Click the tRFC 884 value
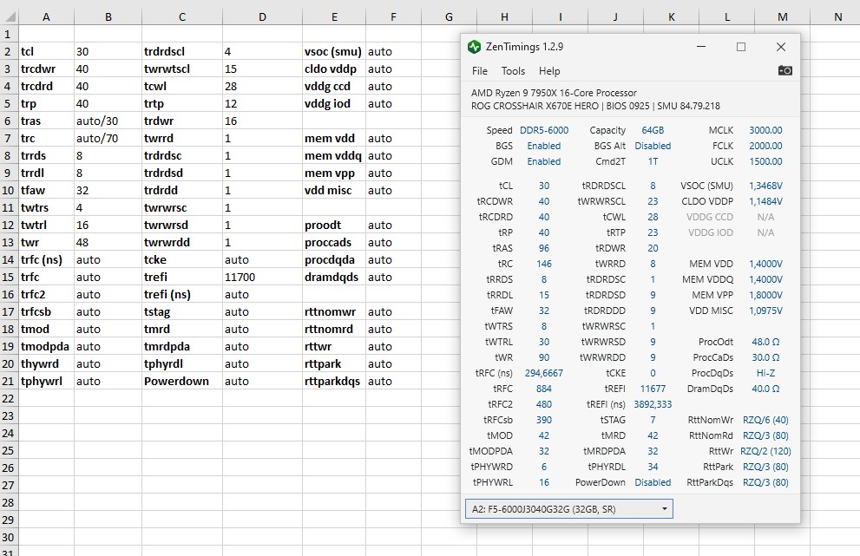860x556 pixels. pyautogui.click(x=544, y=389)
